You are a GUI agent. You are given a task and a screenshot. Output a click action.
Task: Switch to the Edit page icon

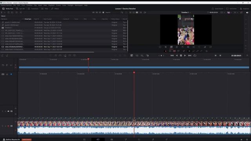coord(112,139)
